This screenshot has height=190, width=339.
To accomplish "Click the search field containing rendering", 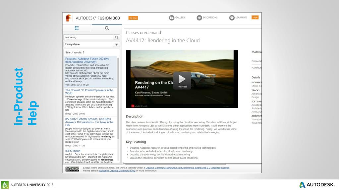I will pos(88,37).
